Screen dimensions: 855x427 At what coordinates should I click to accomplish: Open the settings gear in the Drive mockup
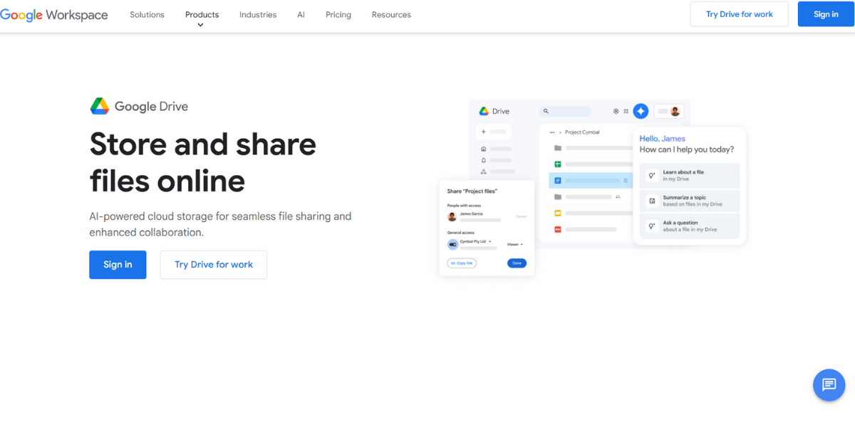coord(615,111)
